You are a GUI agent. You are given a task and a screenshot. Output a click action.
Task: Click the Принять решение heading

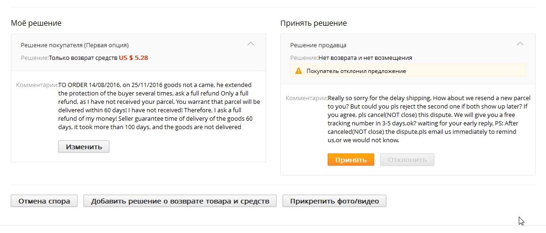click(314, 23)
